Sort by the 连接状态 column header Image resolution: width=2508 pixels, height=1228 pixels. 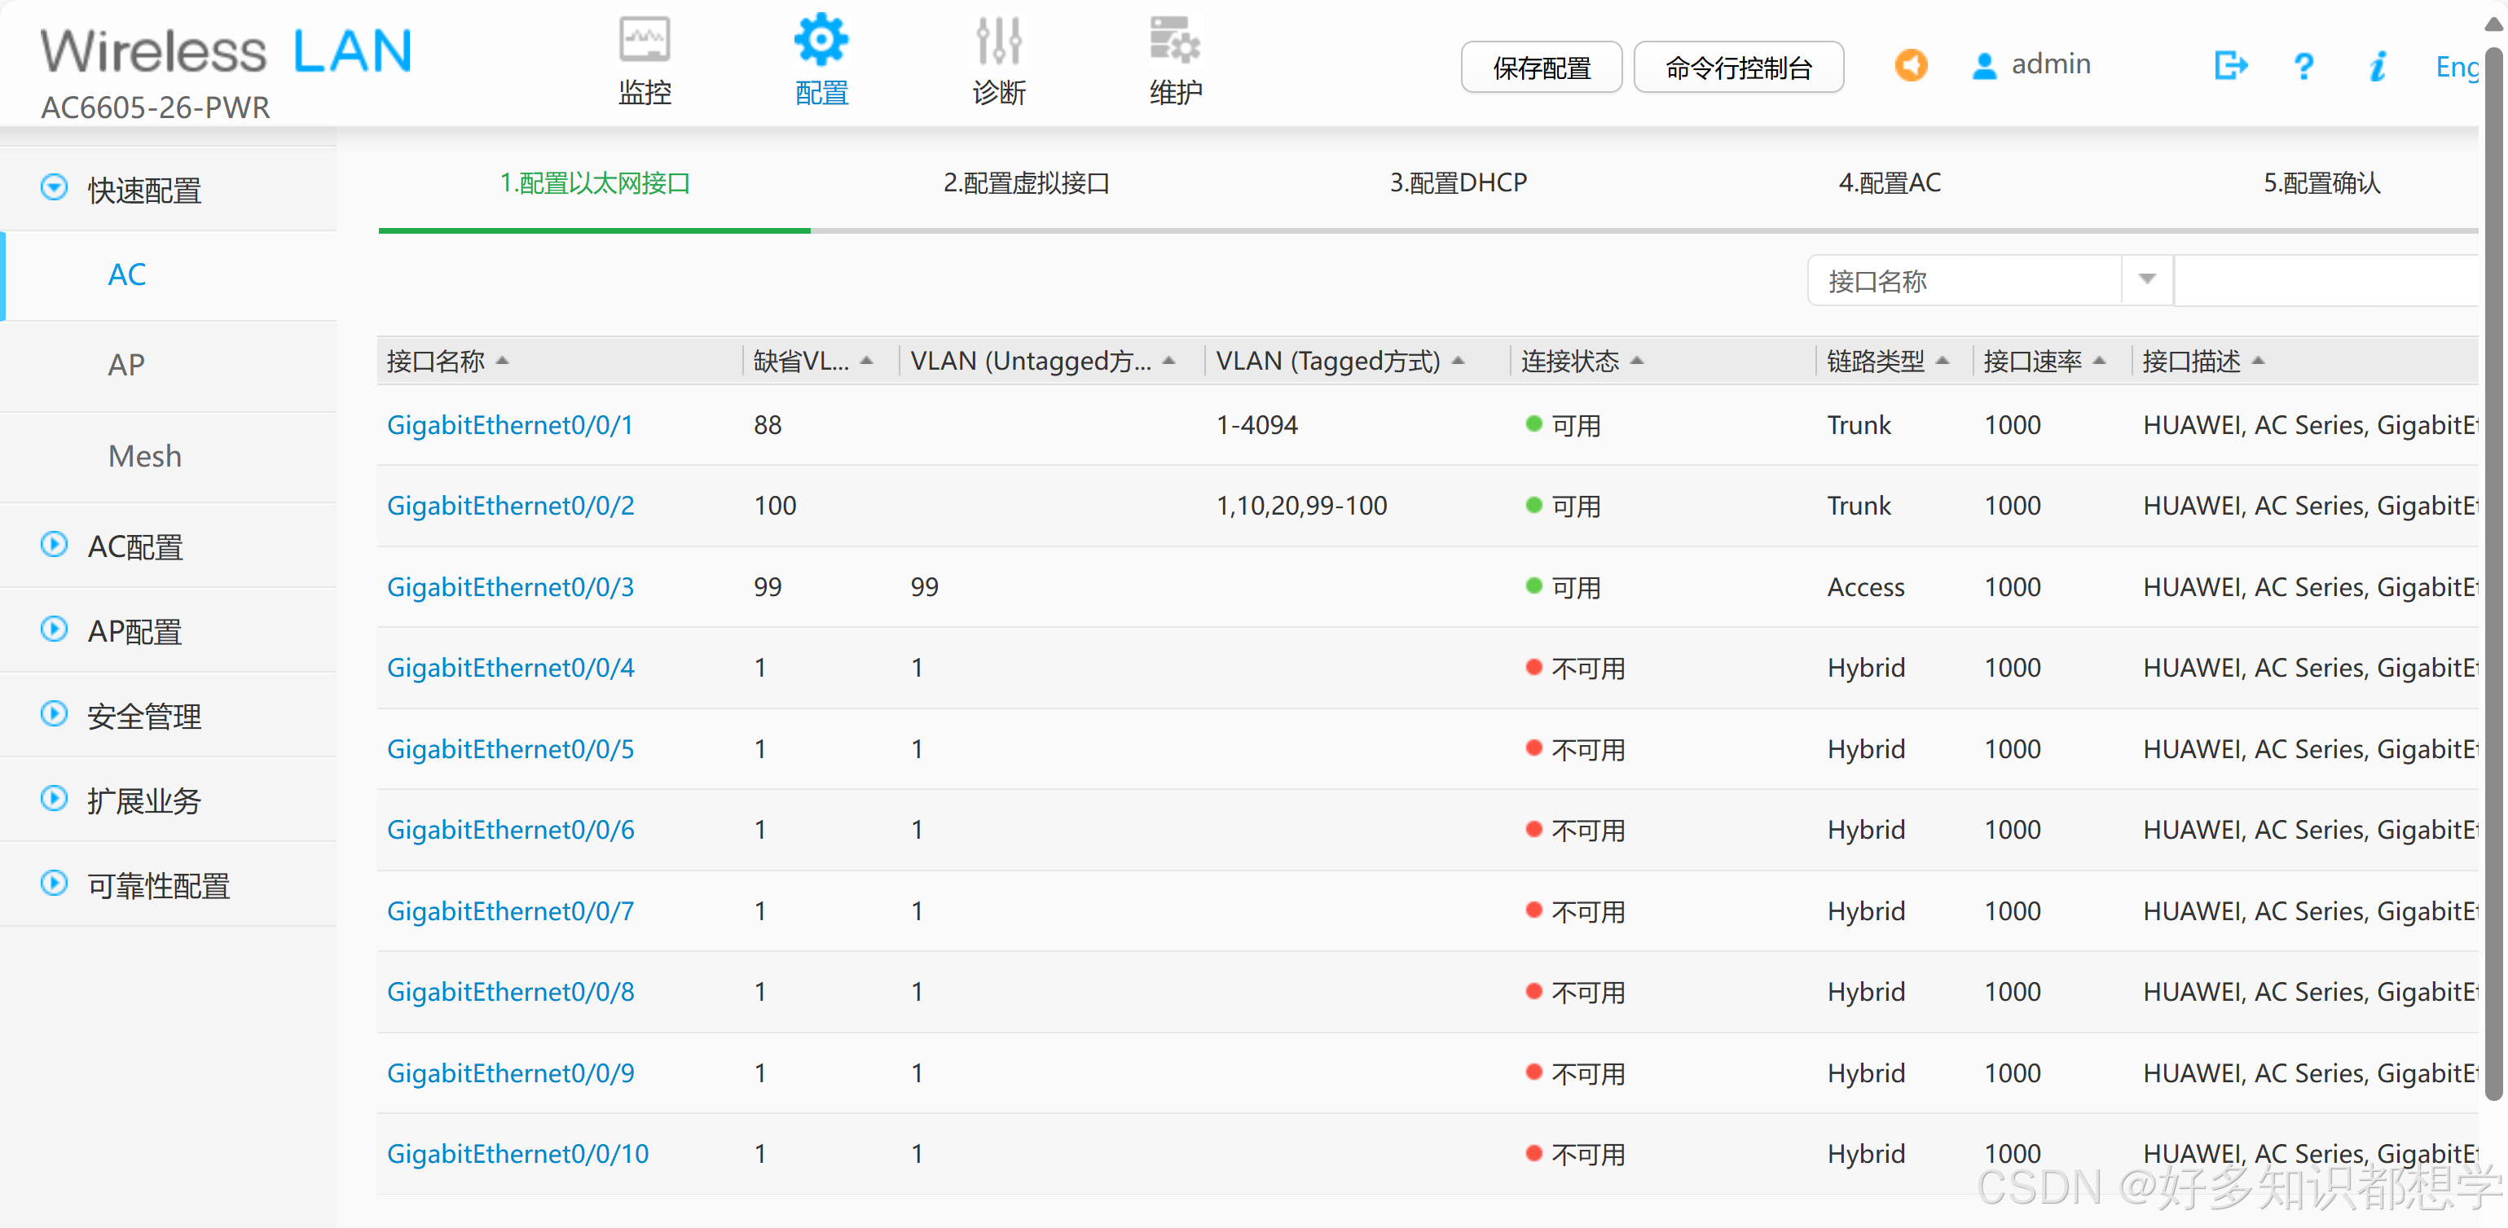click(x=1569, y=361)
